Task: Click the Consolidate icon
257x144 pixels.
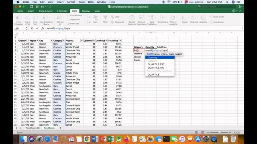Action: coord(163,18)
